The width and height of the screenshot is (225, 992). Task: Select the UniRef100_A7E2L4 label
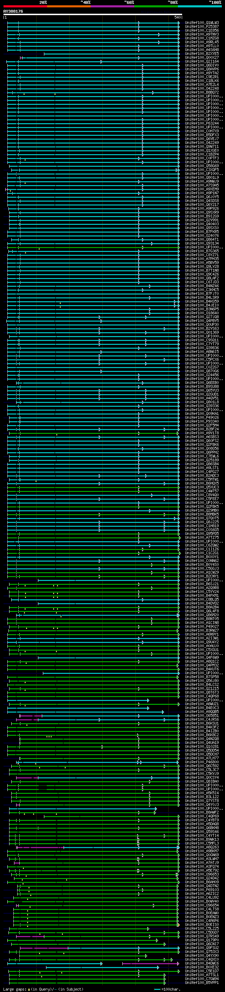[202, 84]
